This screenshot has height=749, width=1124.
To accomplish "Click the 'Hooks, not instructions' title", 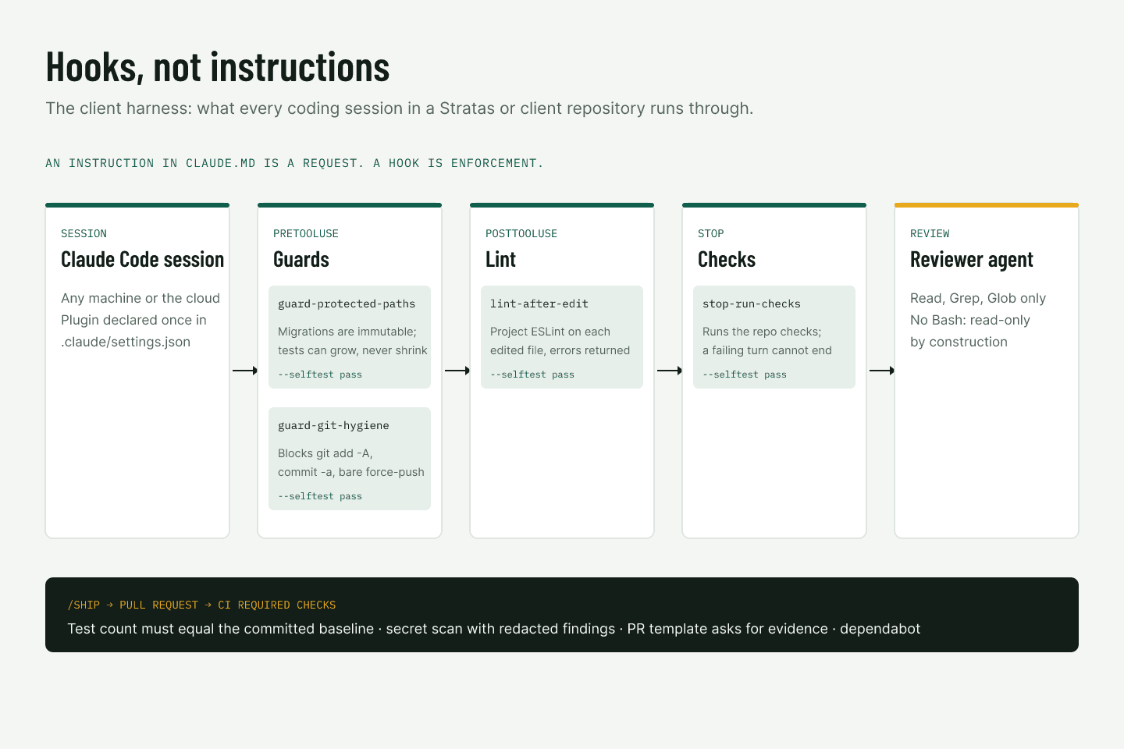I will [218, 67].
